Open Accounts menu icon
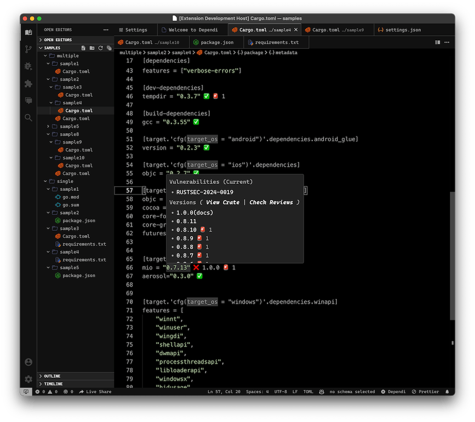475x422 pixels. point(28,362)
